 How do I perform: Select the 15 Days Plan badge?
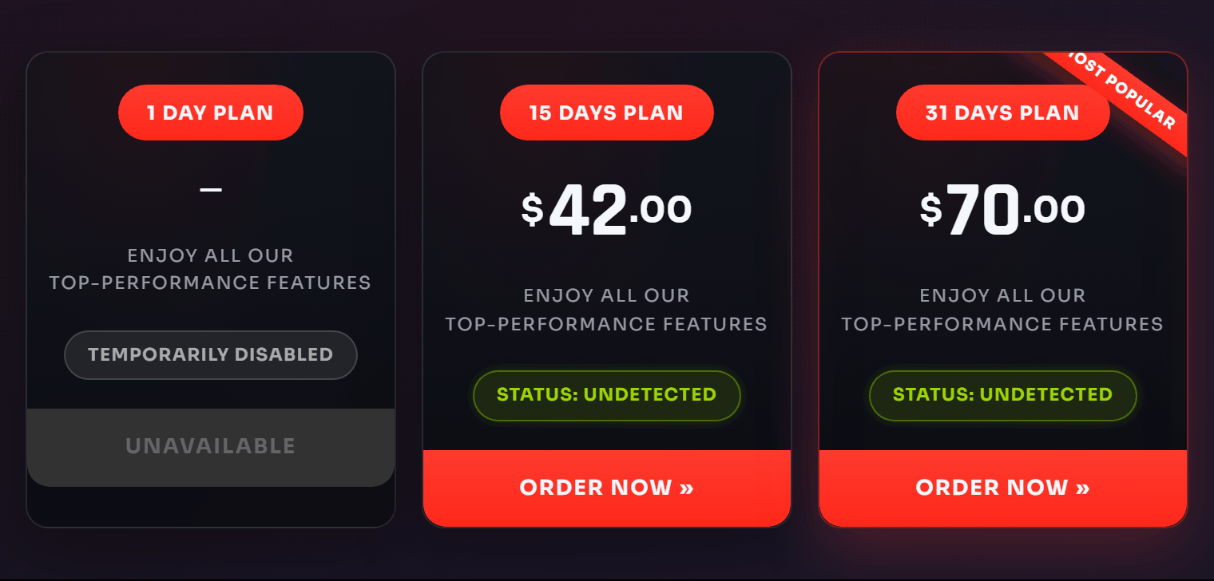[606, 113]
